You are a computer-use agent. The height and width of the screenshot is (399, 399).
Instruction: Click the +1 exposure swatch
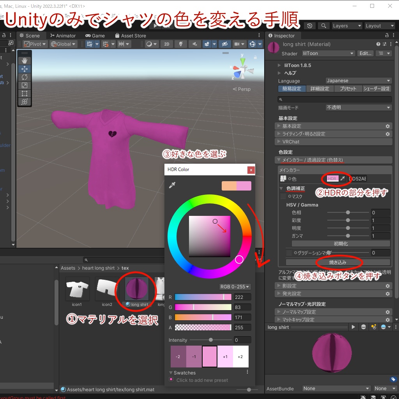(x=225, y=357)
